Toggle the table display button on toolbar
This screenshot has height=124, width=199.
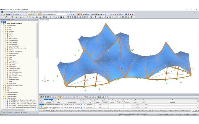[x=41, y=14]
